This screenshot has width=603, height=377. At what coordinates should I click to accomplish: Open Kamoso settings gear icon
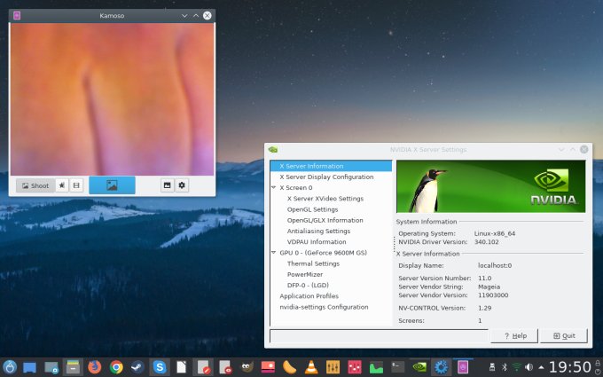click(182, 185)
